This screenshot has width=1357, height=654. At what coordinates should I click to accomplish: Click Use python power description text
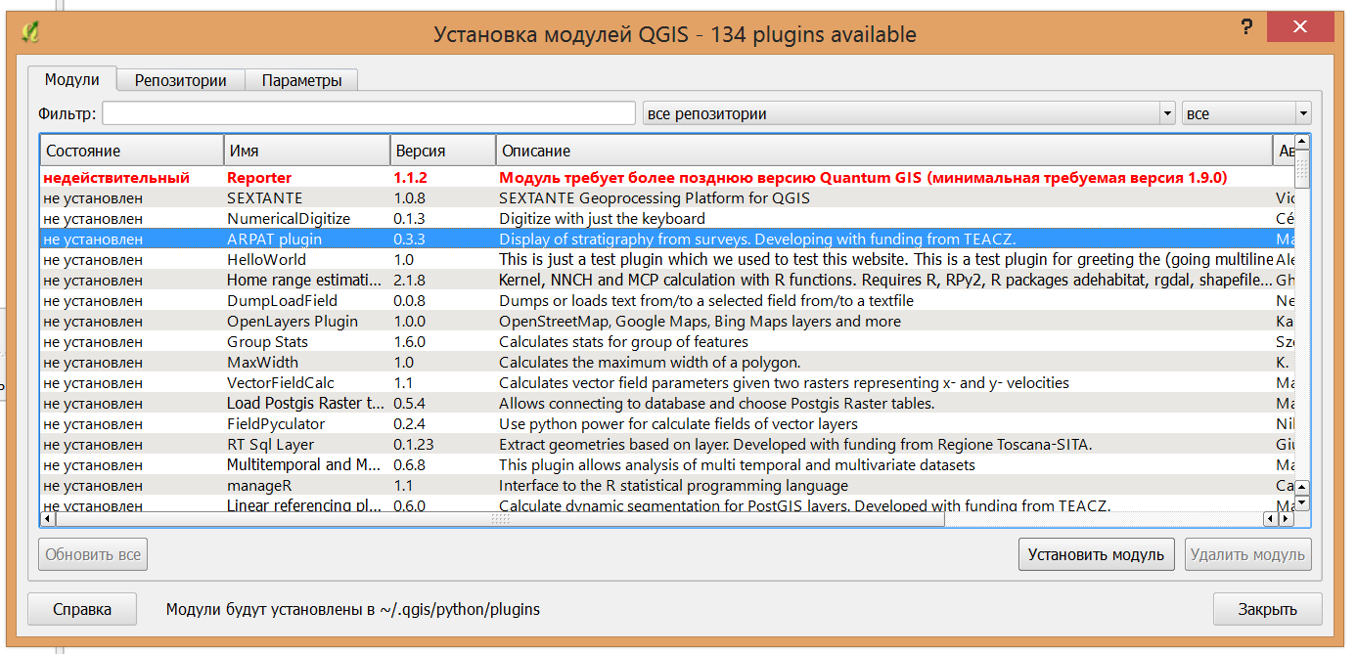678,423
